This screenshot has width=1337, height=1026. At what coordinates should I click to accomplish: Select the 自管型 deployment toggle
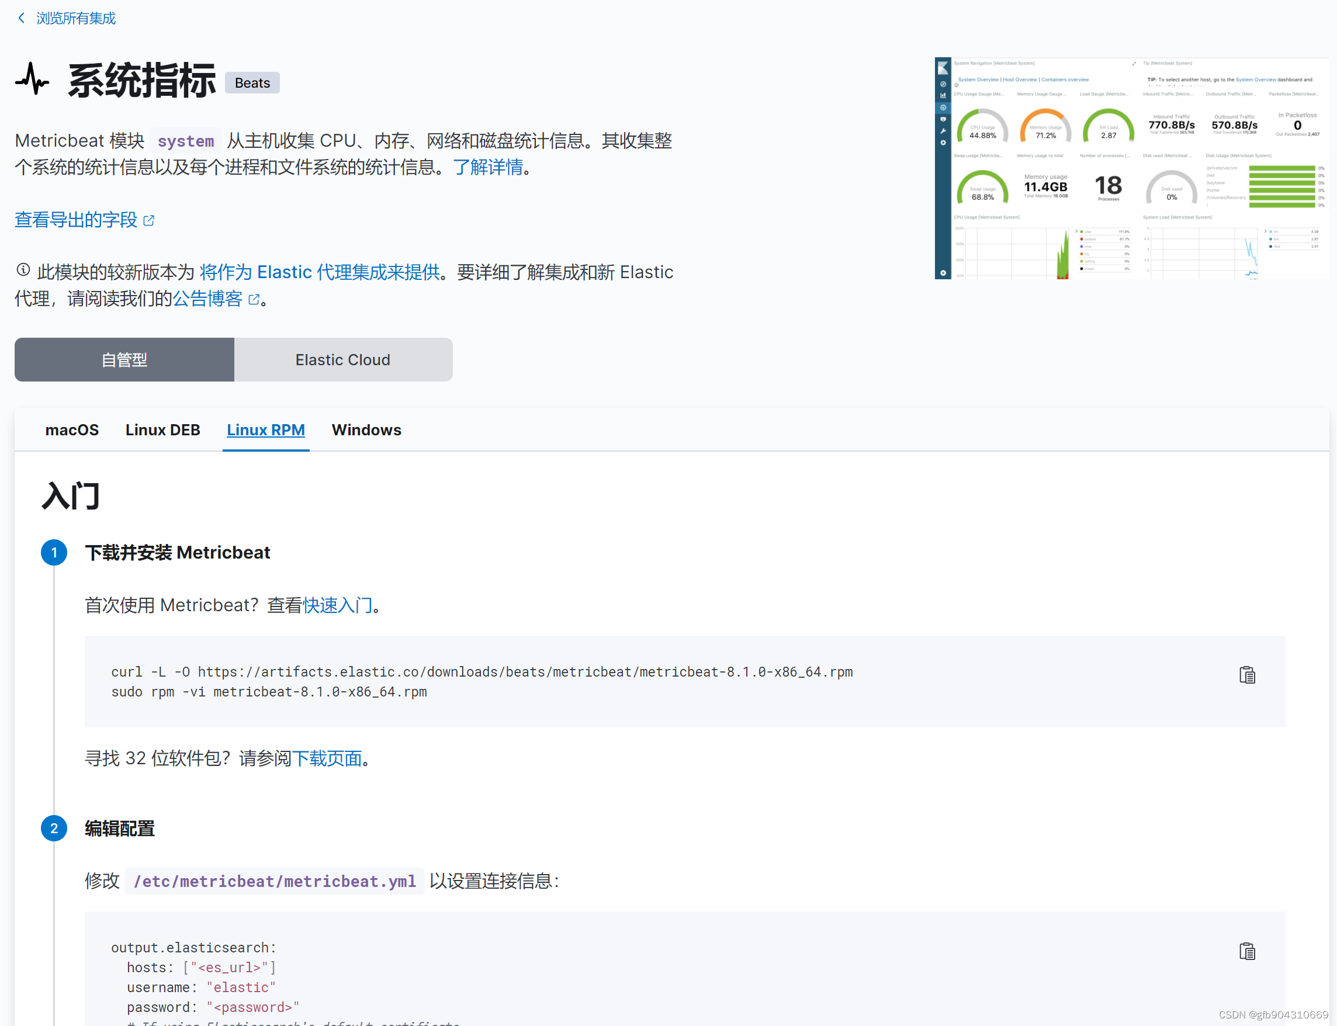[x=124, y=360]
